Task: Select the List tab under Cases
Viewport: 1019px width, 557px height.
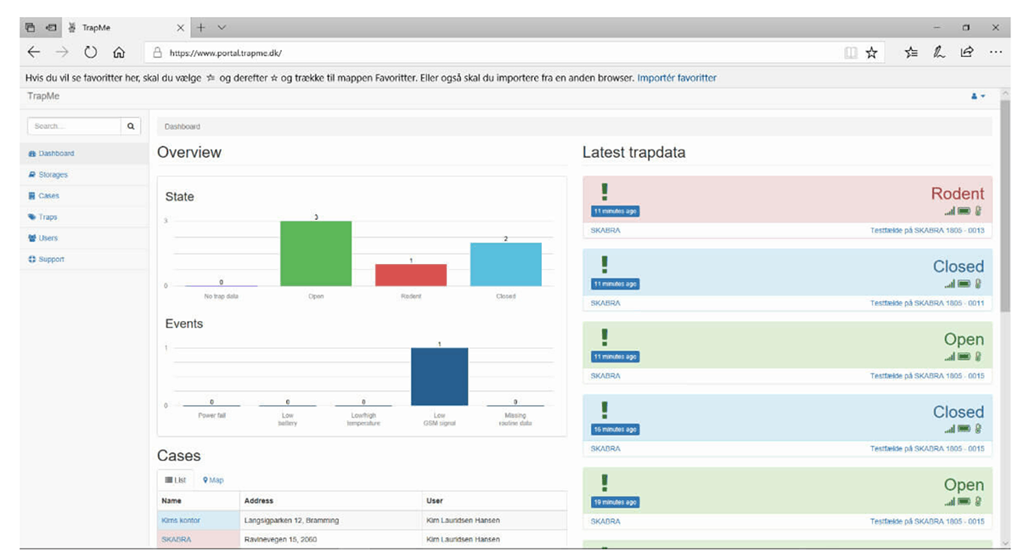Action: (176, 481)
